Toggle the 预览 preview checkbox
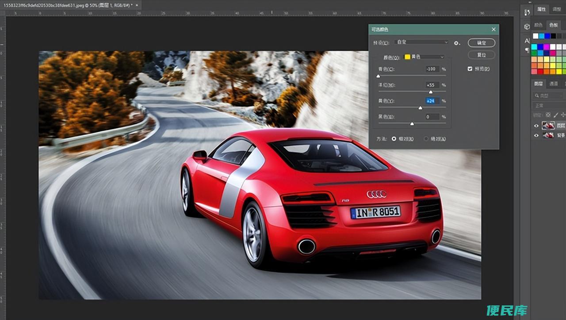The width and height of the screenshot is (566, 320). (470, 69)
